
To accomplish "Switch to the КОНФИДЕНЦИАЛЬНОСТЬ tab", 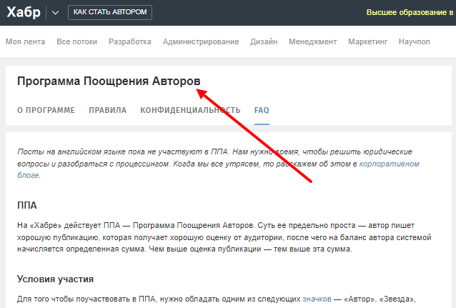I will (190, 111).
